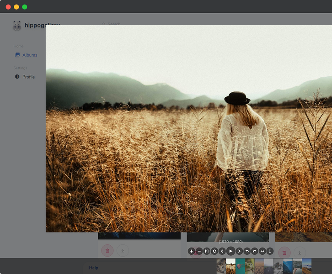Open the wheat field thumbnail

(x=259, y=266)
